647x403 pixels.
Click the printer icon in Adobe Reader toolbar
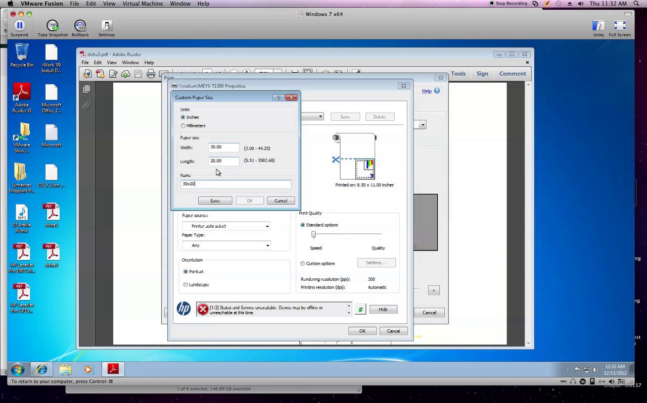tap(151, 74)
